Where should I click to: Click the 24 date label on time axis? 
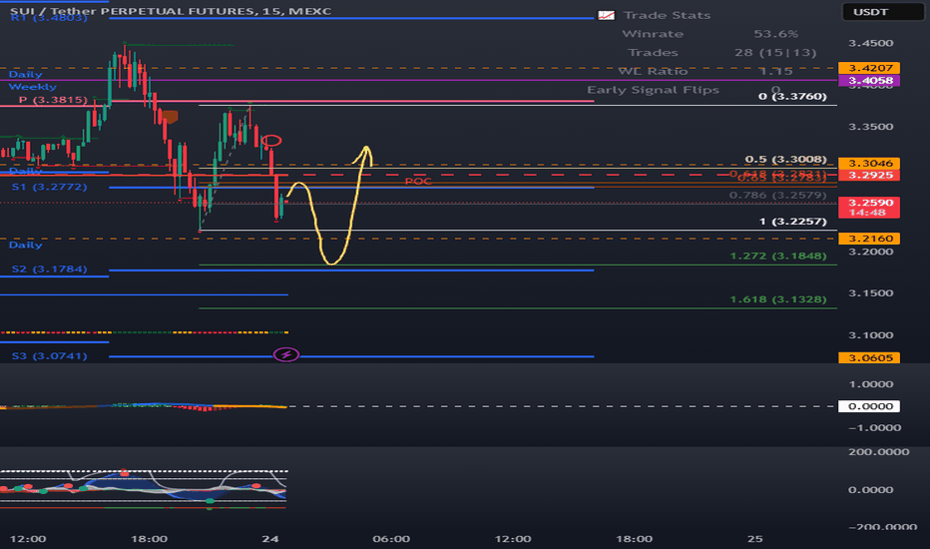tap(269, 539)
